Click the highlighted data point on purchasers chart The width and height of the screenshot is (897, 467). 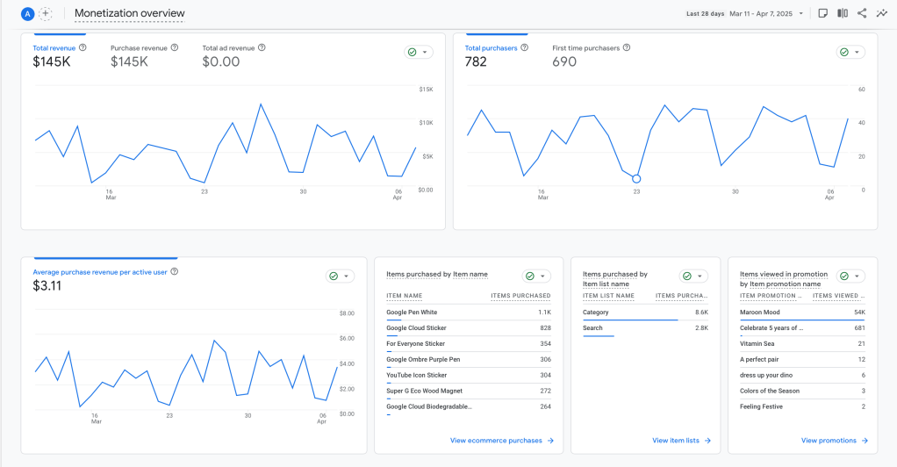coord(636,178)
